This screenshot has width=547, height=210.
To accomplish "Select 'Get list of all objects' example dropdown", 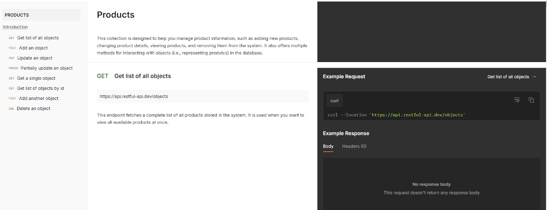I will point(512,77).
